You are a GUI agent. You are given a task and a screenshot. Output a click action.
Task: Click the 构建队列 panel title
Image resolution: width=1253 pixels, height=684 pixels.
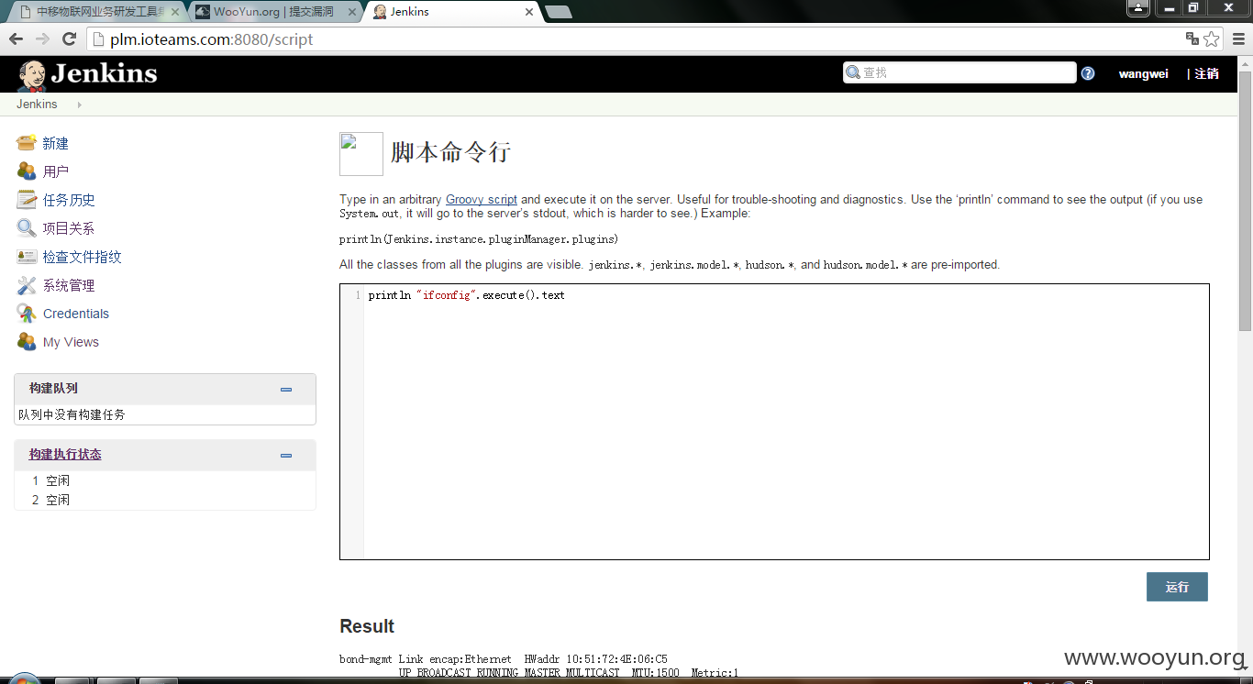[x=53, y=388]
